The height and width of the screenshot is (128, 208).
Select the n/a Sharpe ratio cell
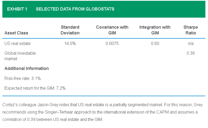click(191, 44)
